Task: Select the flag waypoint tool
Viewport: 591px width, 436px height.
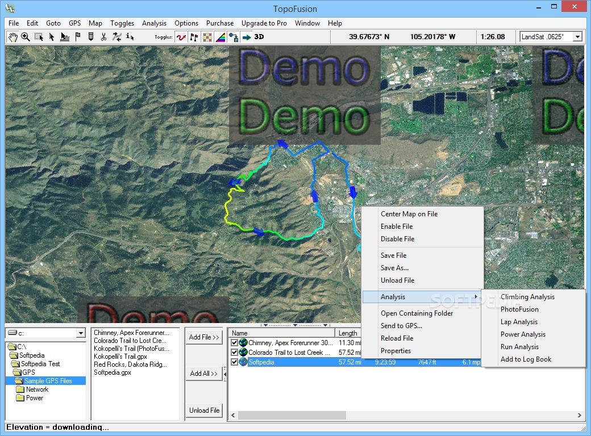Action: pos(78,37)
